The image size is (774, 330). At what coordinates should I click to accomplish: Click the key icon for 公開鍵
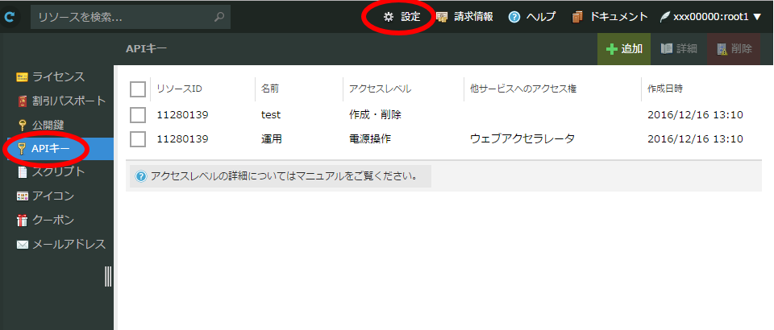pos(23,125)
